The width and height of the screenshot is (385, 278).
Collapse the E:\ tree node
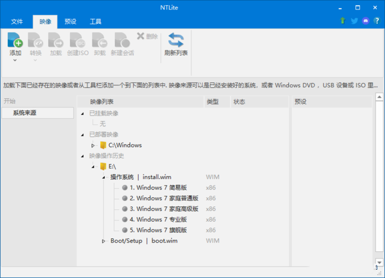coord(93,167)
